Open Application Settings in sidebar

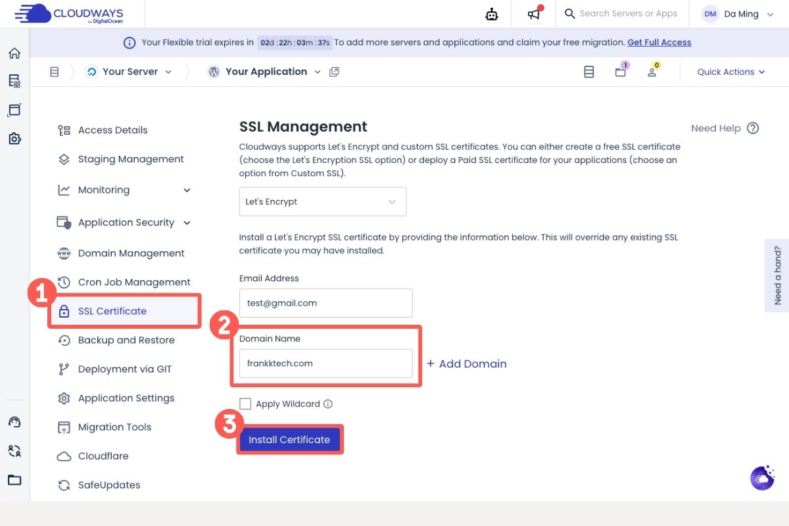pos(126,398)
